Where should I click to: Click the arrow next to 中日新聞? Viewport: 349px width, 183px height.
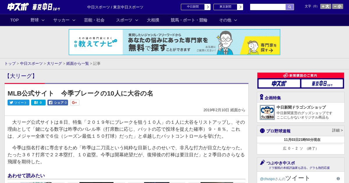click(x=208, y=7)
